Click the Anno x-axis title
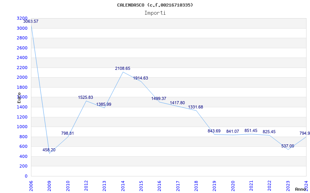The width and height of the screenshot is (310, 193). 301,189
